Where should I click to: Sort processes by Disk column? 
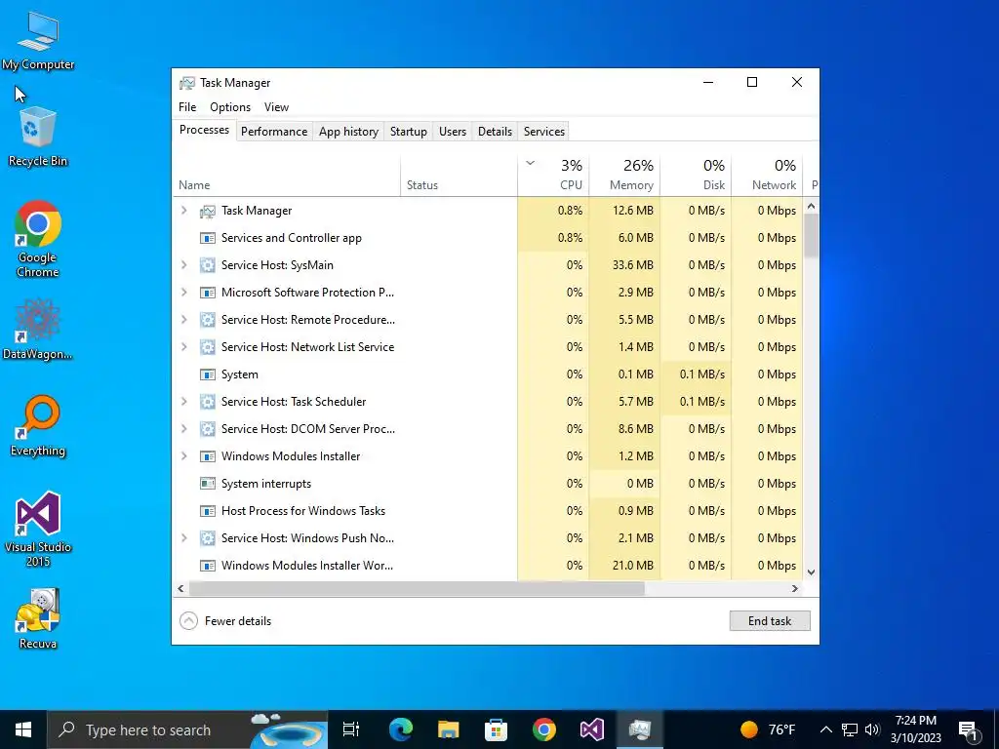(697, 175)
